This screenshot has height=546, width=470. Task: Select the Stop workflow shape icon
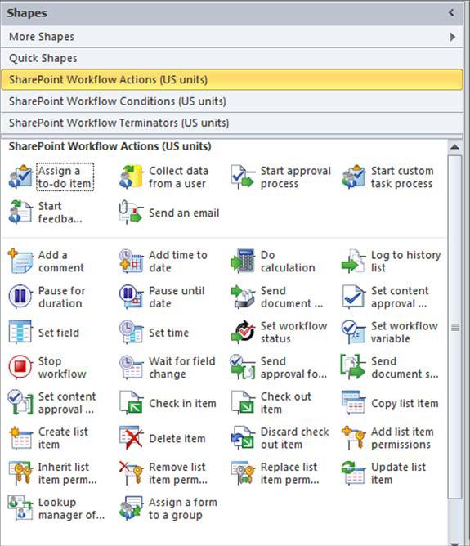(20, 367)
